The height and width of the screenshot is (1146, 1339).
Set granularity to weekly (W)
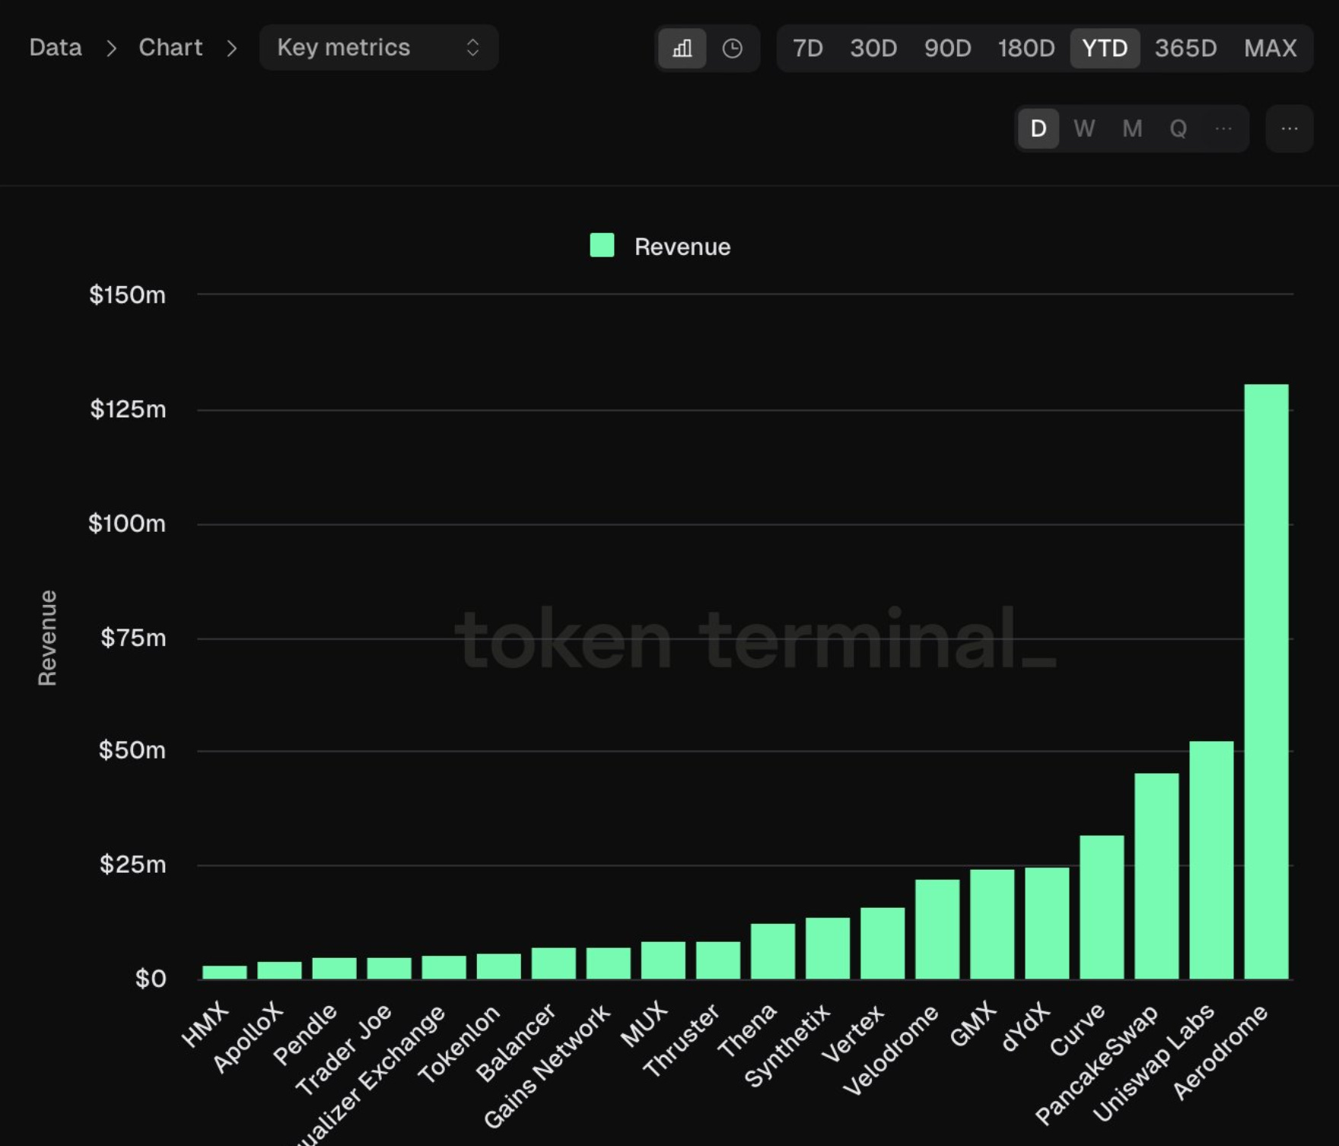tap(1084, 129)
